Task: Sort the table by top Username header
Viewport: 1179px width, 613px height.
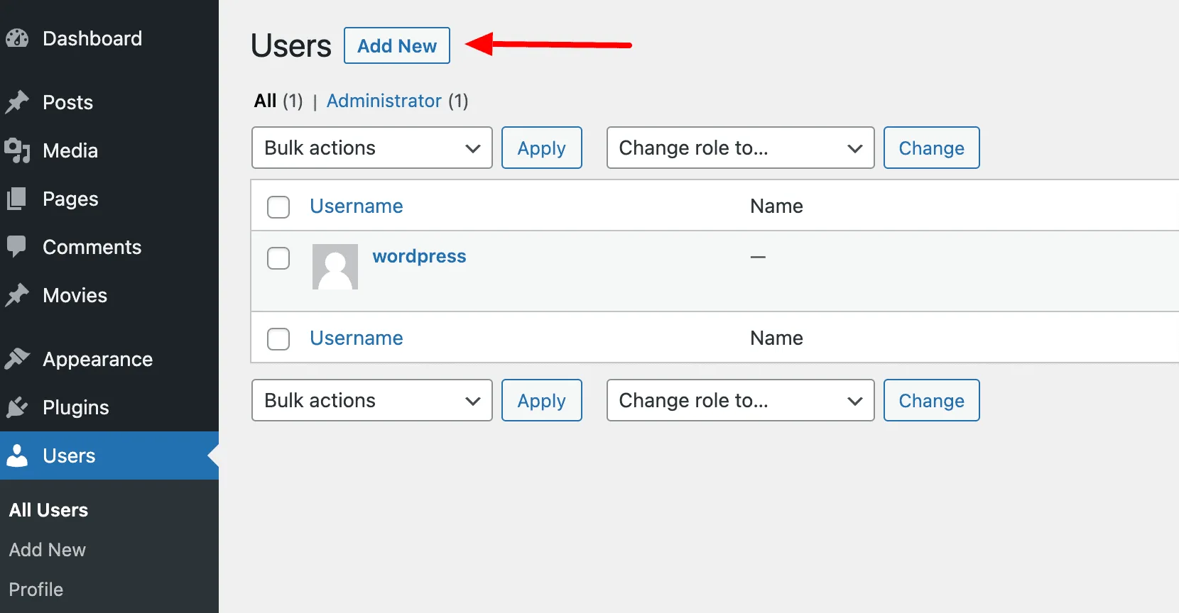Action: pos(357,206)
